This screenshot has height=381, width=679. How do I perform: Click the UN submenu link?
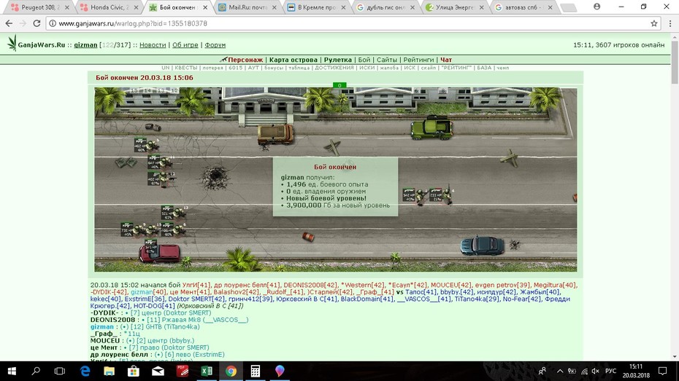pos(166,68)
